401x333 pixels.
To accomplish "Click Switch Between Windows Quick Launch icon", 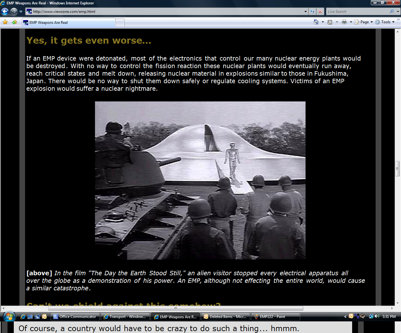I will (x=37, y=317).
